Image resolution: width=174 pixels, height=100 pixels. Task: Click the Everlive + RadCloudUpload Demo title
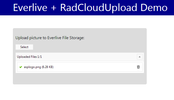90,8
